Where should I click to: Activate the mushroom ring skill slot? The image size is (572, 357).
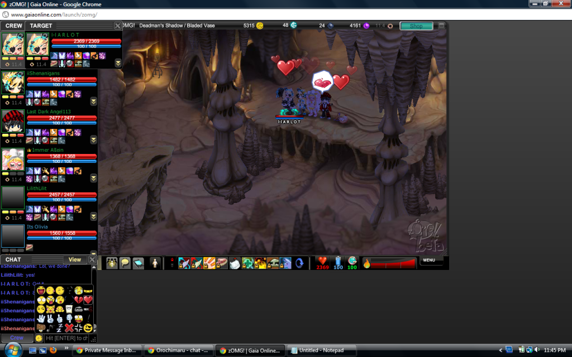pos(273,263)
